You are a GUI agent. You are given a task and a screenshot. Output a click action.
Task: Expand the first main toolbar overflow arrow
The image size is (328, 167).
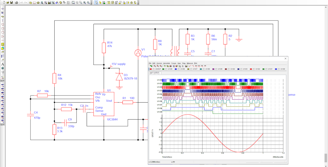pos(91,3)
